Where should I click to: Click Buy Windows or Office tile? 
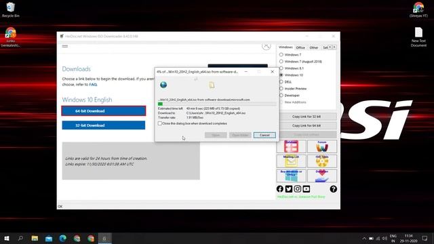coord(291,176)
